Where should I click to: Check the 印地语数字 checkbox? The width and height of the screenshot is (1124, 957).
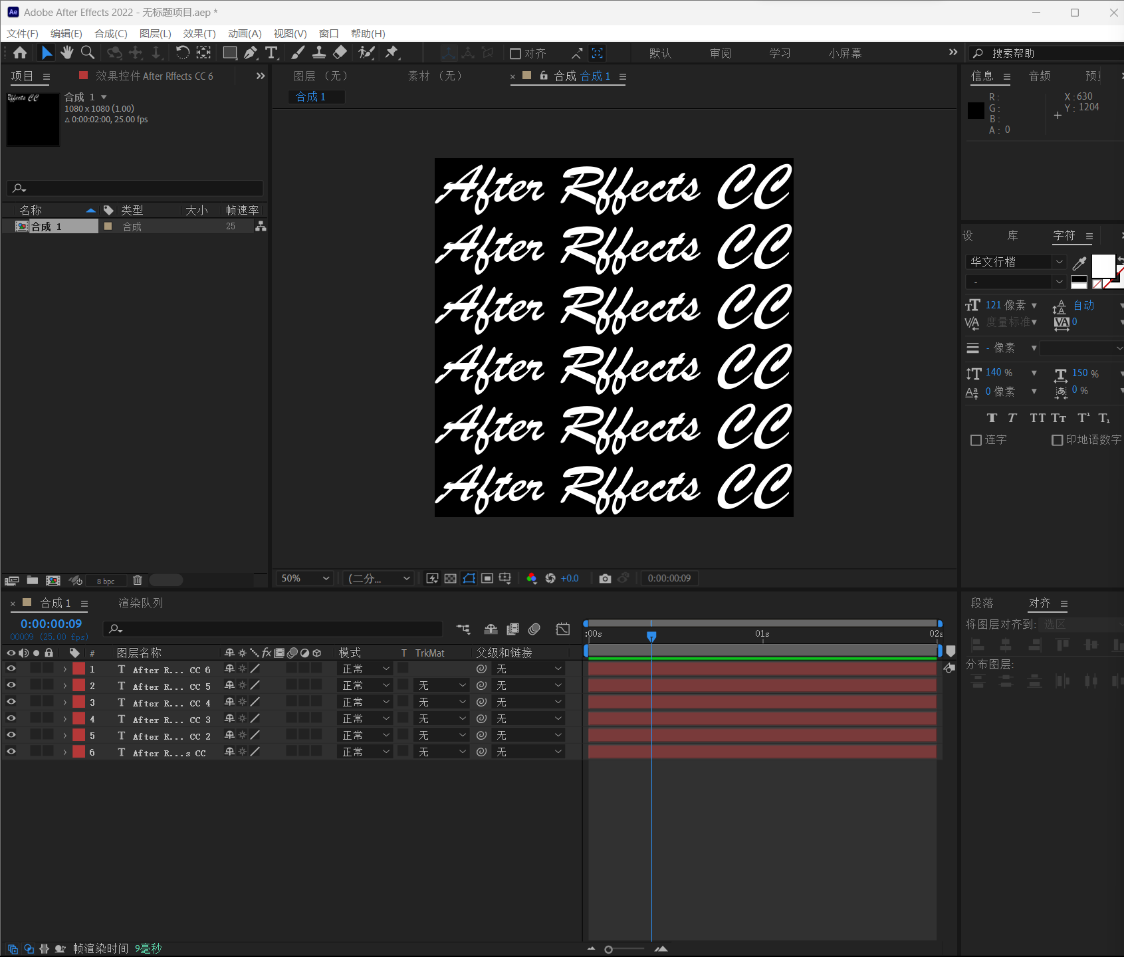[x=1057, y=440]
